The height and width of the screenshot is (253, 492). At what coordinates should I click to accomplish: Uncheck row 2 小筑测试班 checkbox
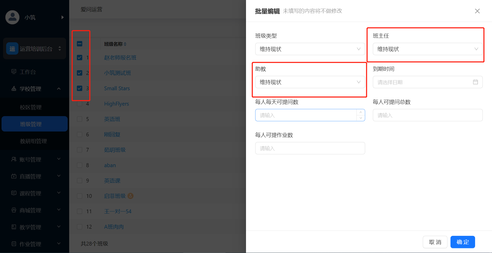coord(80,73)
